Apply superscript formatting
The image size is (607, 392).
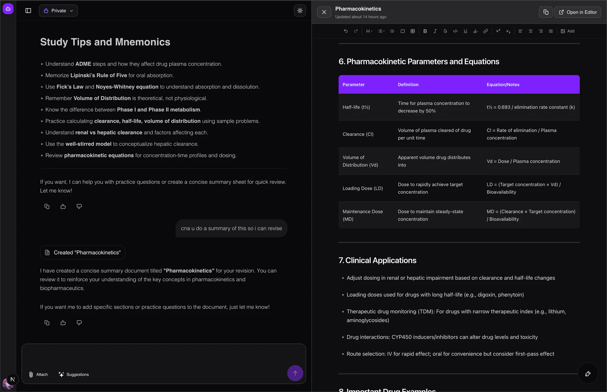[x=497, y=31]
